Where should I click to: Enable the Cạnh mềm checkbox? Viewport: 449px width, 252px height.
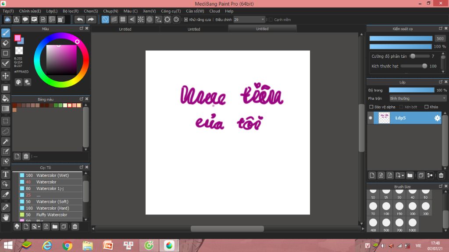271,19
